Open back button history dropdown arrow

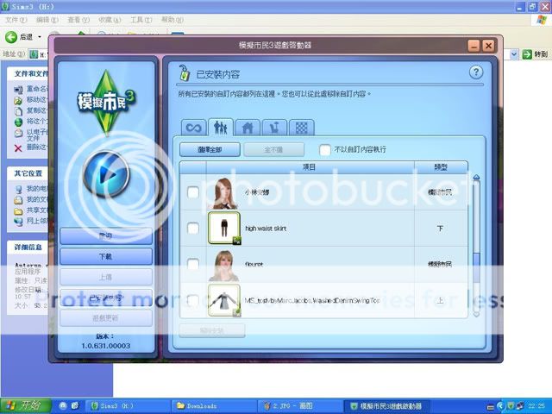click(40, 37)
